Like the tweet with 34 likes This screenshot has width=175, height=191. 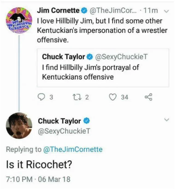113,97
